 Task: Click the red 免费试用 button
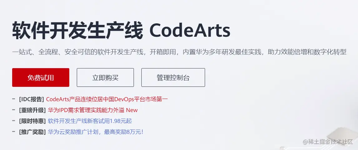pyautogui.click(x=41, y=77)
